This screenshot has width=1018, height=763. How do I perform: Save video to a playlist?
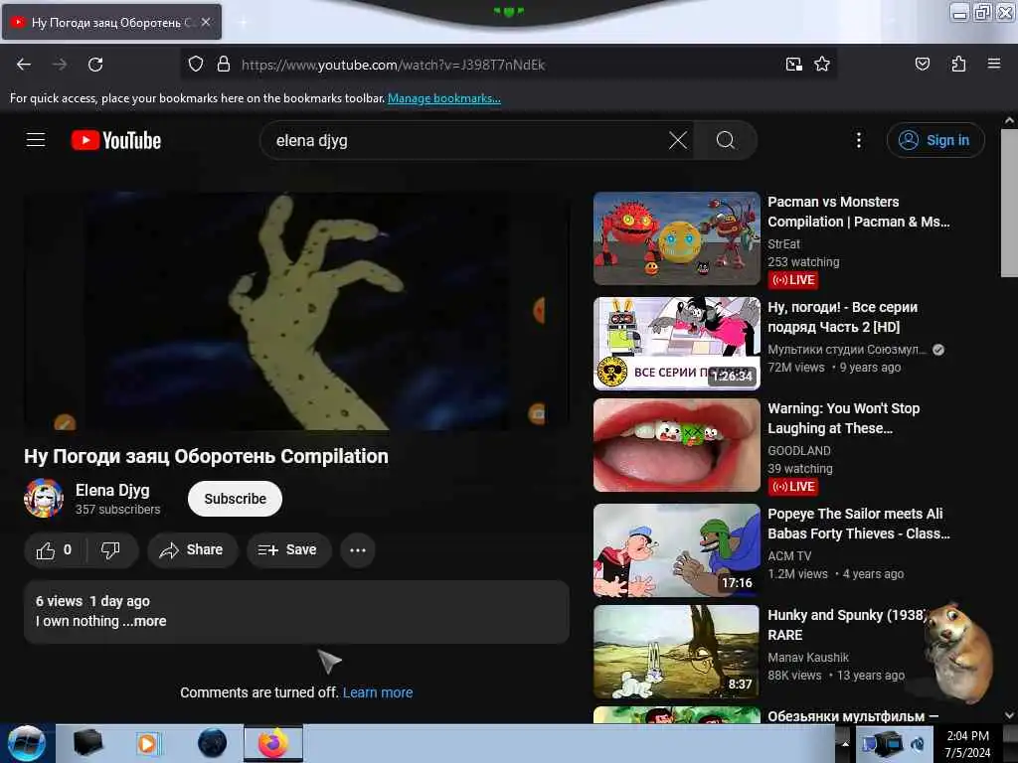click(x=288, y=550)
